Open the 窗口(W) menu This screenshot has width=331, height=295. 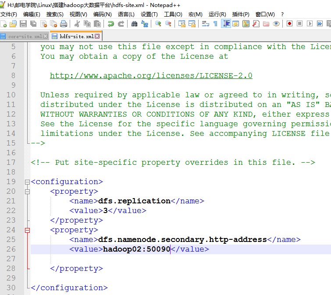click(265, 14)
